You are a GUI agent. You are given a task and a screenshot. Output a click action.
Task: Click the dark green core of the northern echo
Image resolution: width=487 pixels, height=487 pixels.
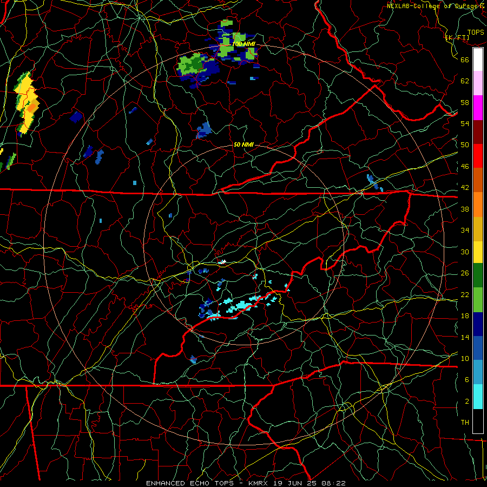click(x=195, y=64)
